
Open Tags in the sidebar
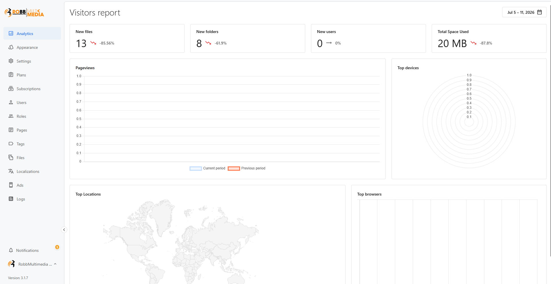point(32,144)
